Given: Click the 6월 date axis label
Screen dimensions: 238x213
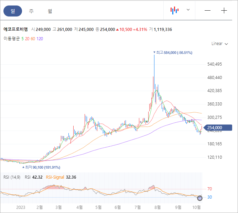Looking at the screenshot, I should pyautogui.click(x=118, y=207).
